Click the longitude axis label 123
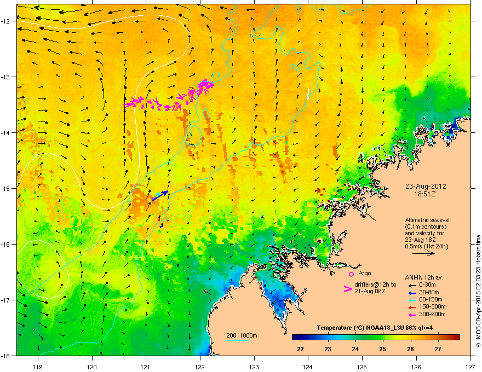Screen dimensions: 482x372 tap(254, 367)
